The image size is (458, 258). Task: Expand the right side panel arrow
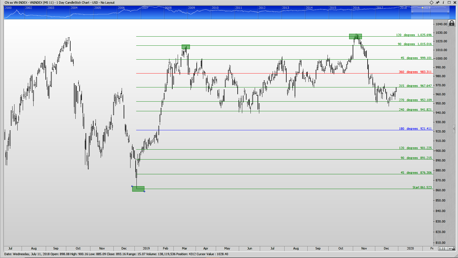tap(454, 129)
